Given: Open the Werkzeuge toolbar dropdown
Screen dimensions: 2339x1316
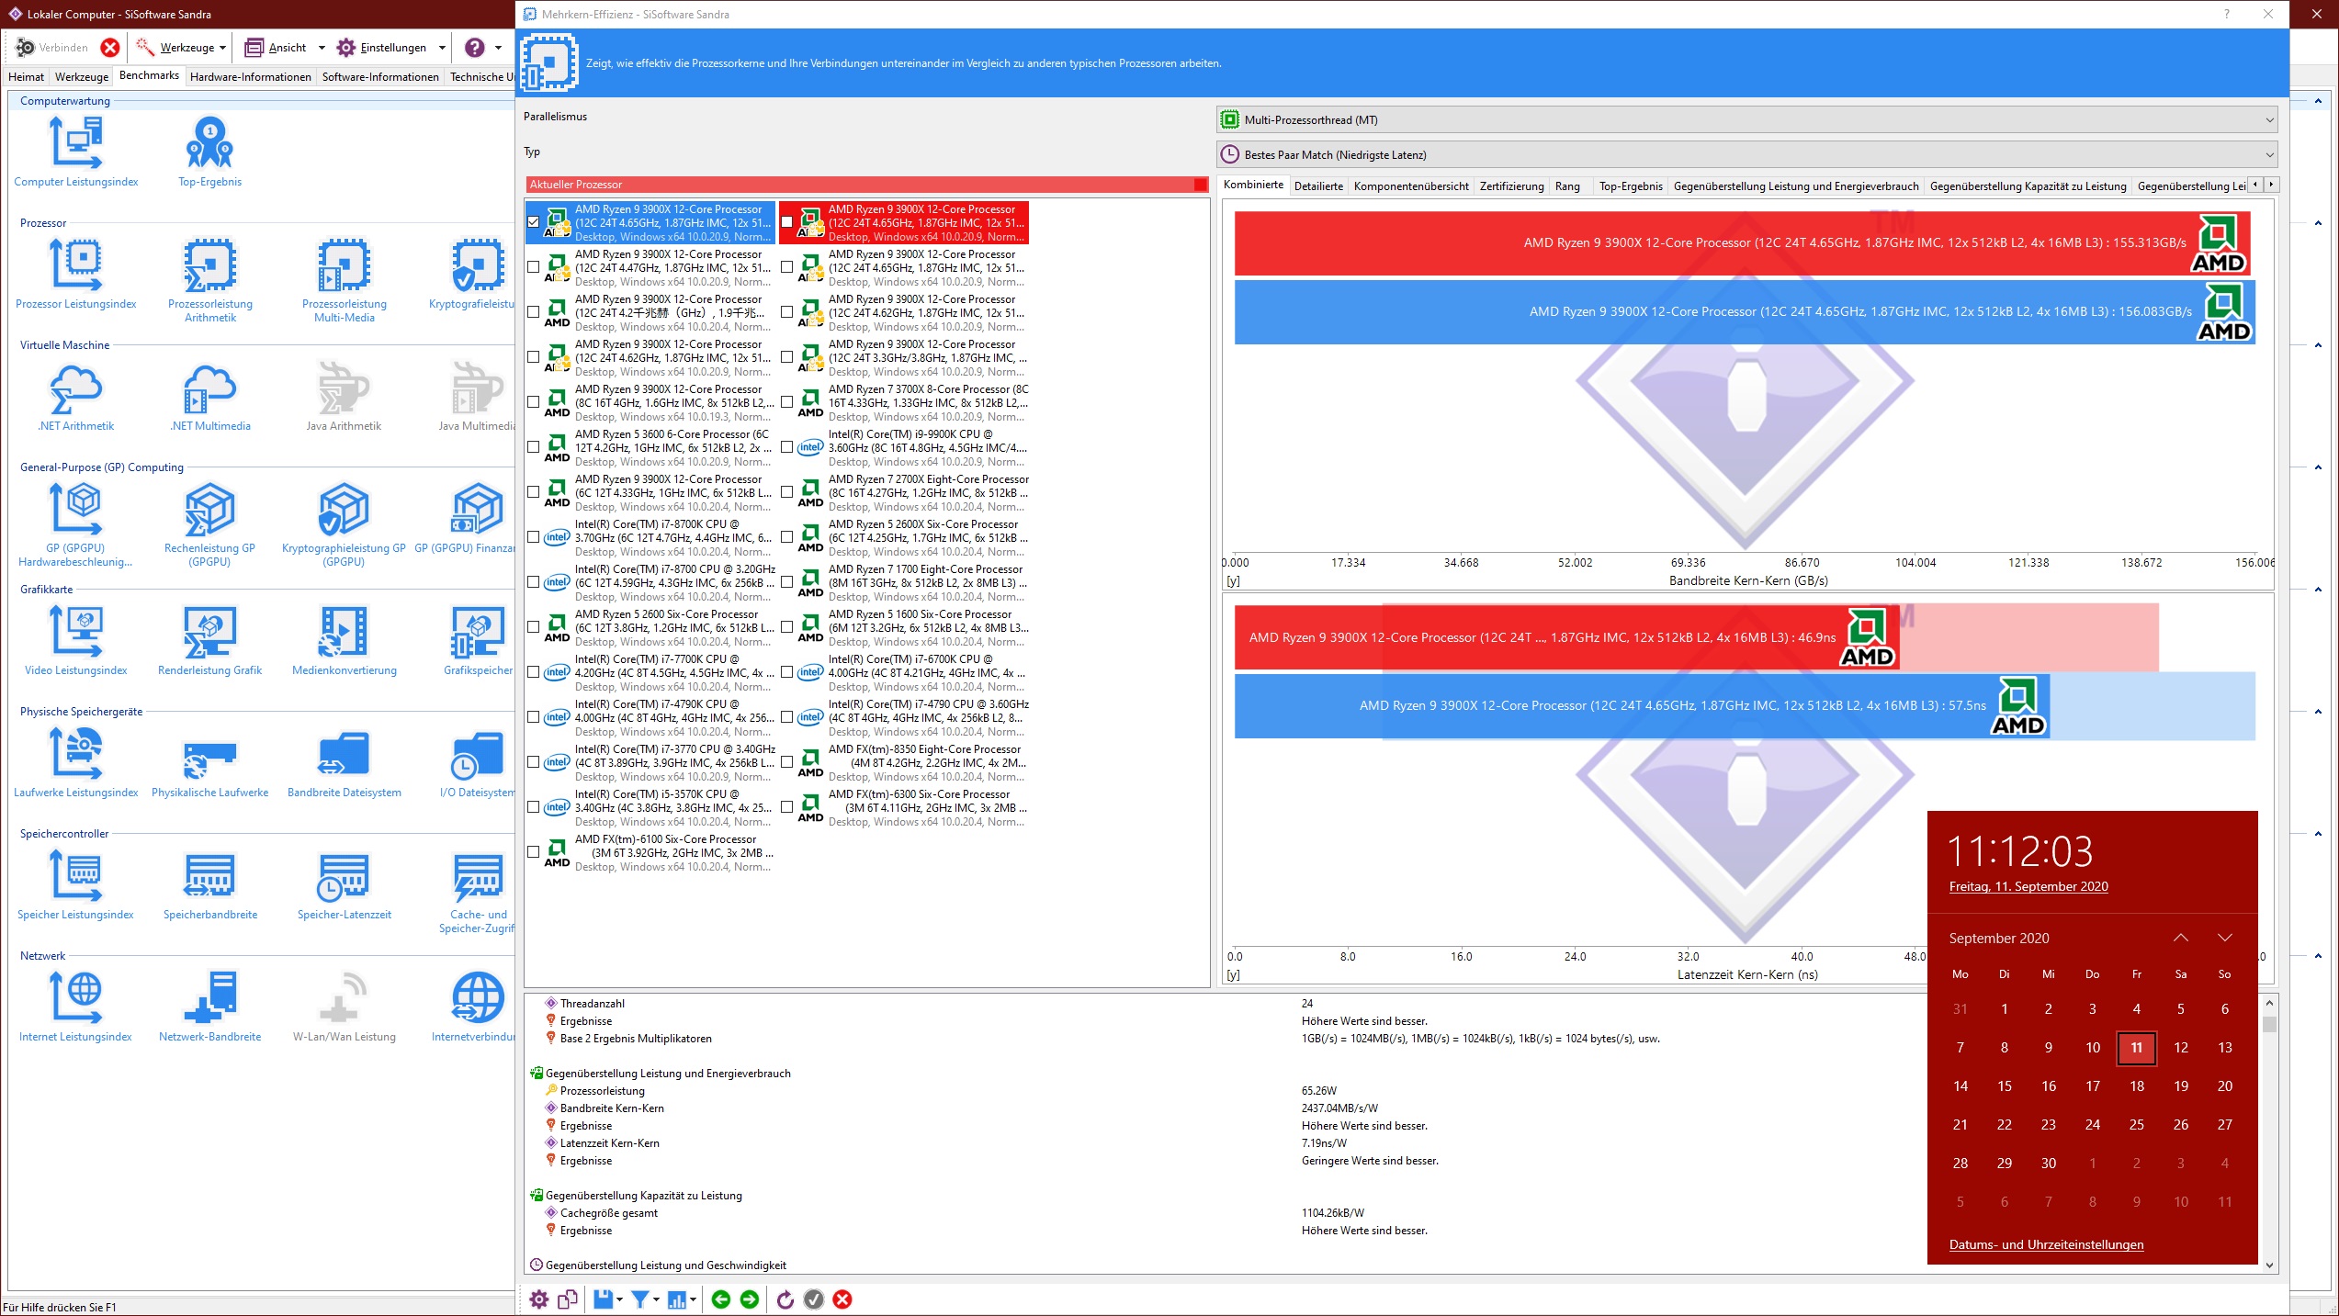Looking at the screenshot, I should 188,48.
